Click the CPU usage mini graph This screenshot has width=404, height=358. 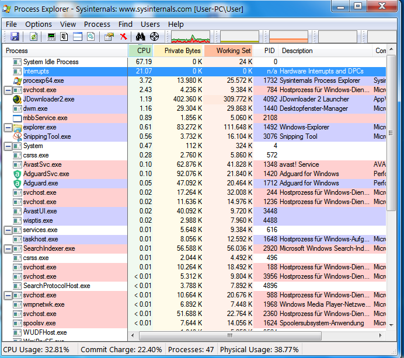coord(190,37)
